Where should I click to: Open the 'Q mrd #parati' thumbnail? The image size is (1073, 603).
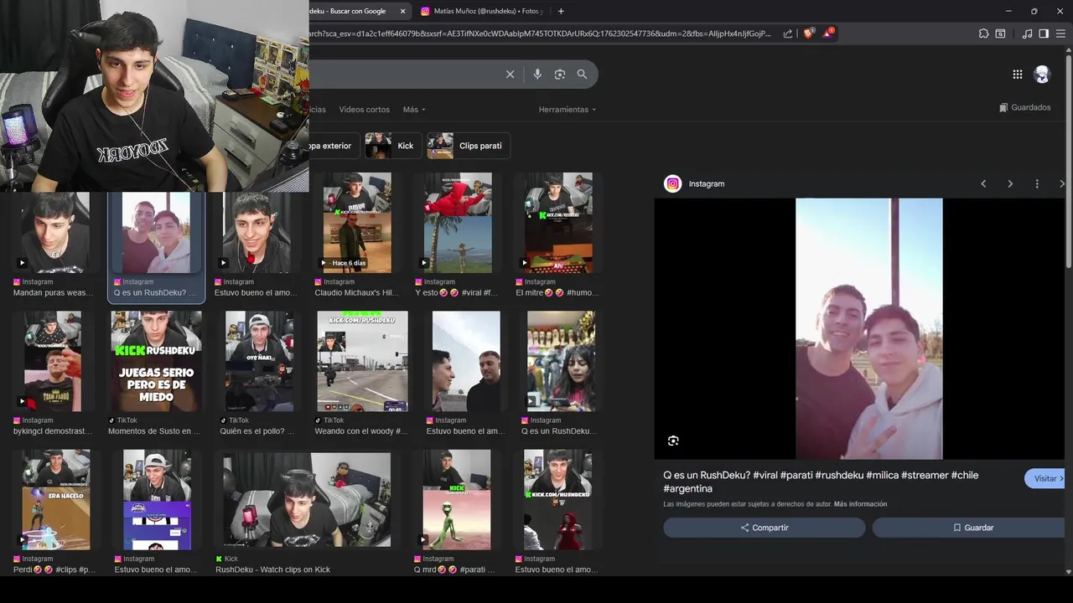[456, 499]
